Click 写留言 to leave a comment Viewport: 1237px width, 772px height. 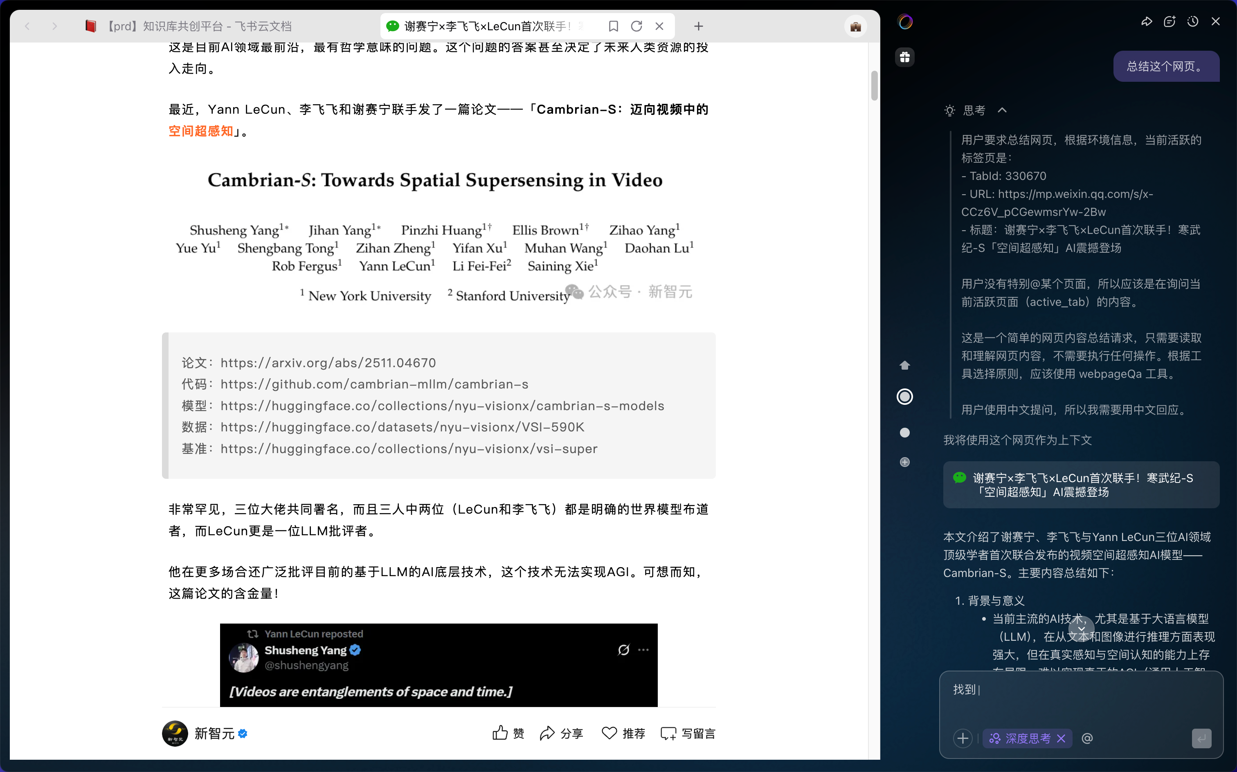[x=688, y=733]
